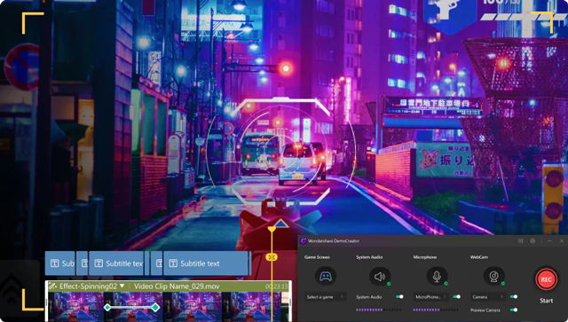
Task: Click the right teal keyframe diamond
Action: click(x=155, y=308)
